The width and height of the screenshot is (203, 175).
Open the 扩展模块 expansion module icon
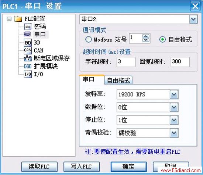(x=28, y=66)
